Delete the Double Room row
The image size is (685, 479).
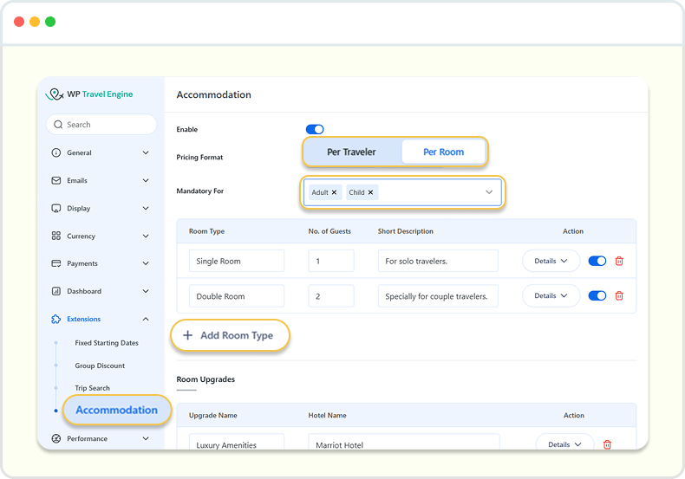[x=619, y=295]
